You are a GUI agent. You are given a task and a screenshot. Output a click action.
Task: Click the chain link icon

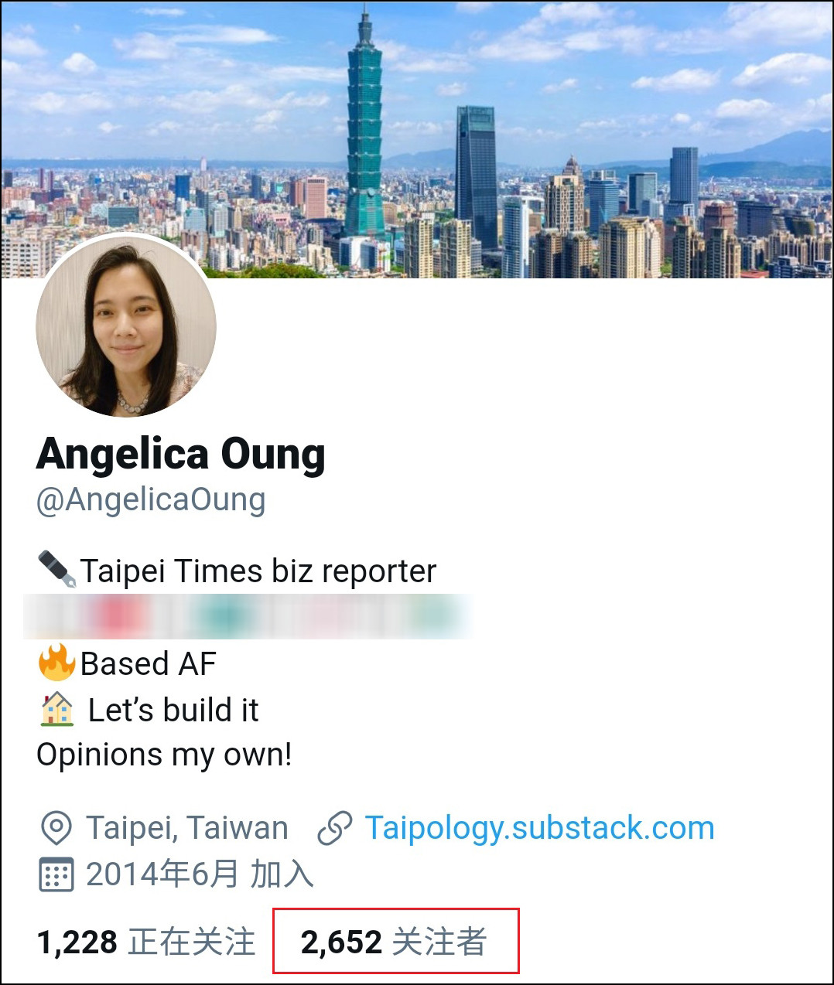335,828
